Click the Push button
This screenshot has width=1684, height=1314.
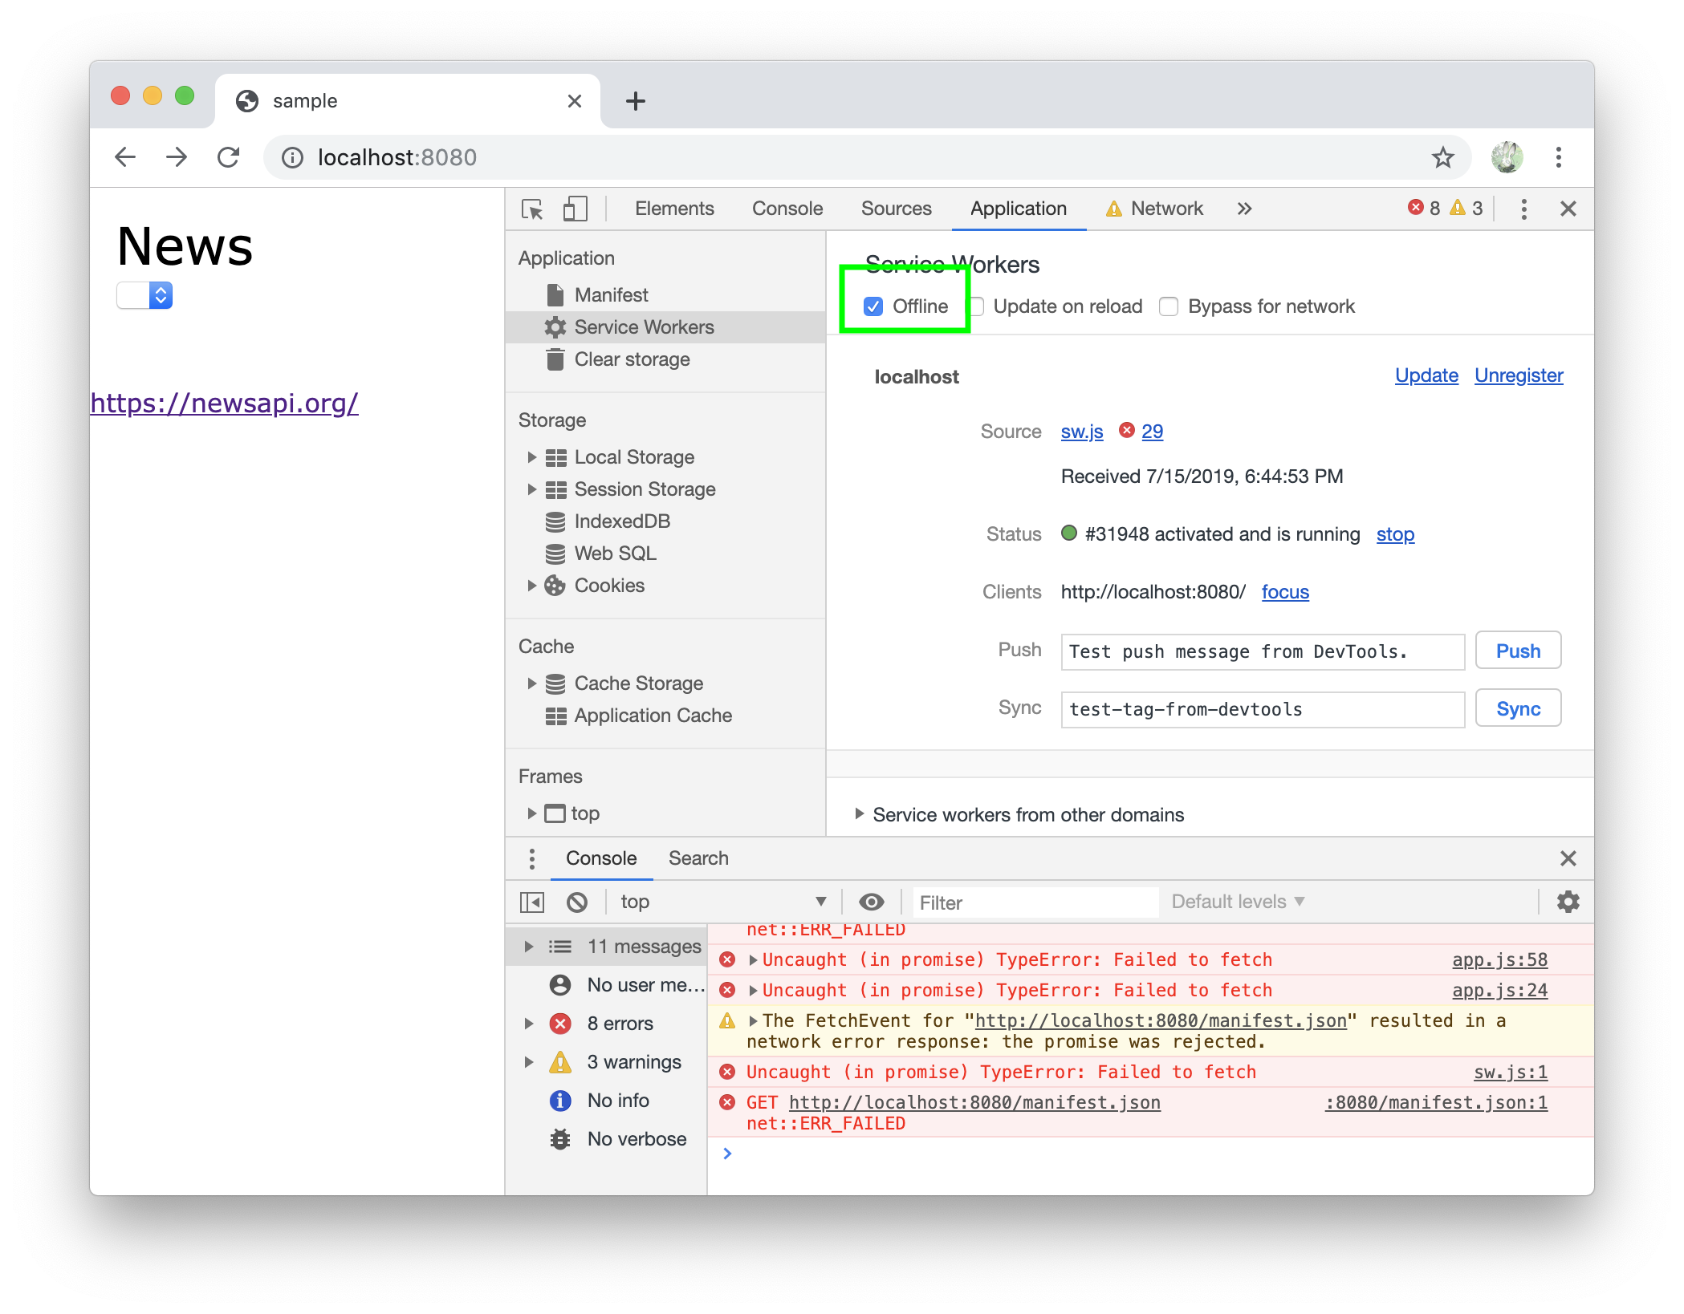point(1517,651)
